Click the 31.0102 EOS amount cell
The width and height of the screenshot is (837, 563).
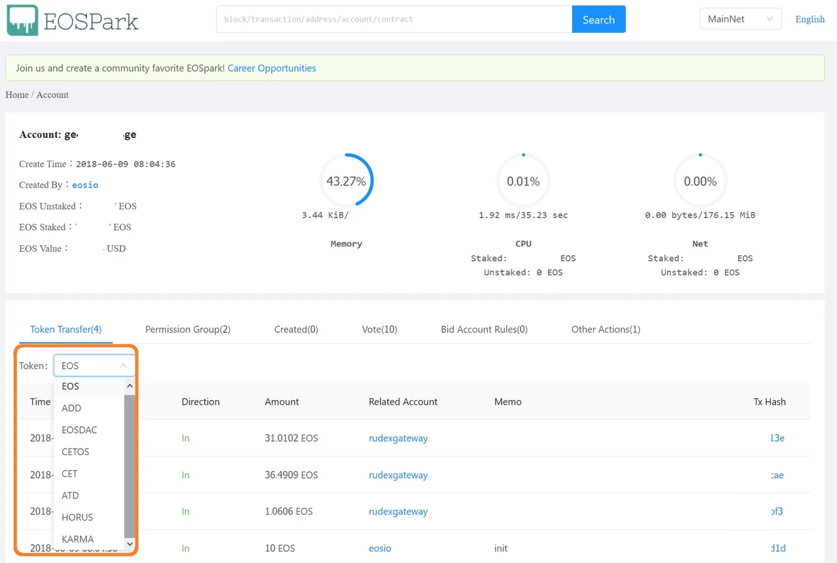point(291,438)
